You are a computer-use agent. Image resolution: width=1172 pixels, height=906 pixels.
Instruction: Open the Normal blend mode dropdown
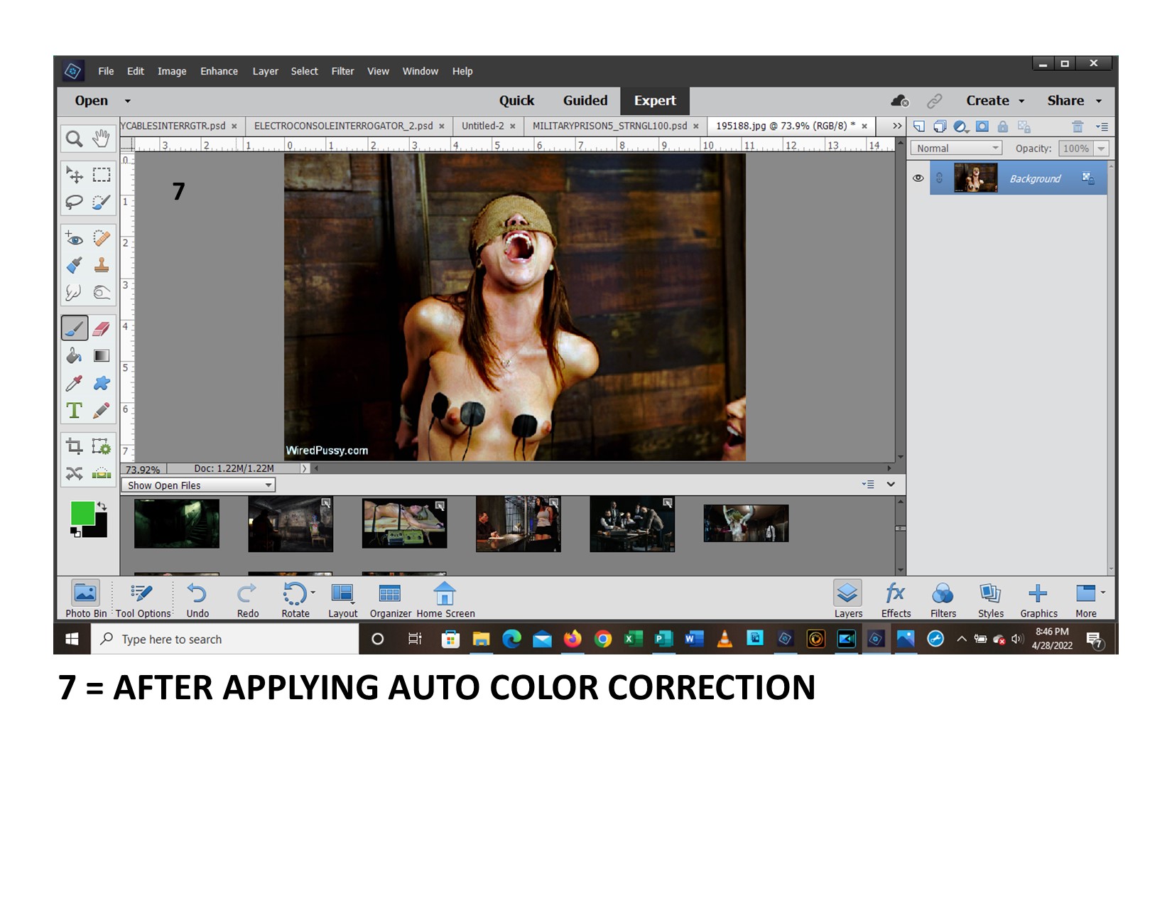(956, 149)
